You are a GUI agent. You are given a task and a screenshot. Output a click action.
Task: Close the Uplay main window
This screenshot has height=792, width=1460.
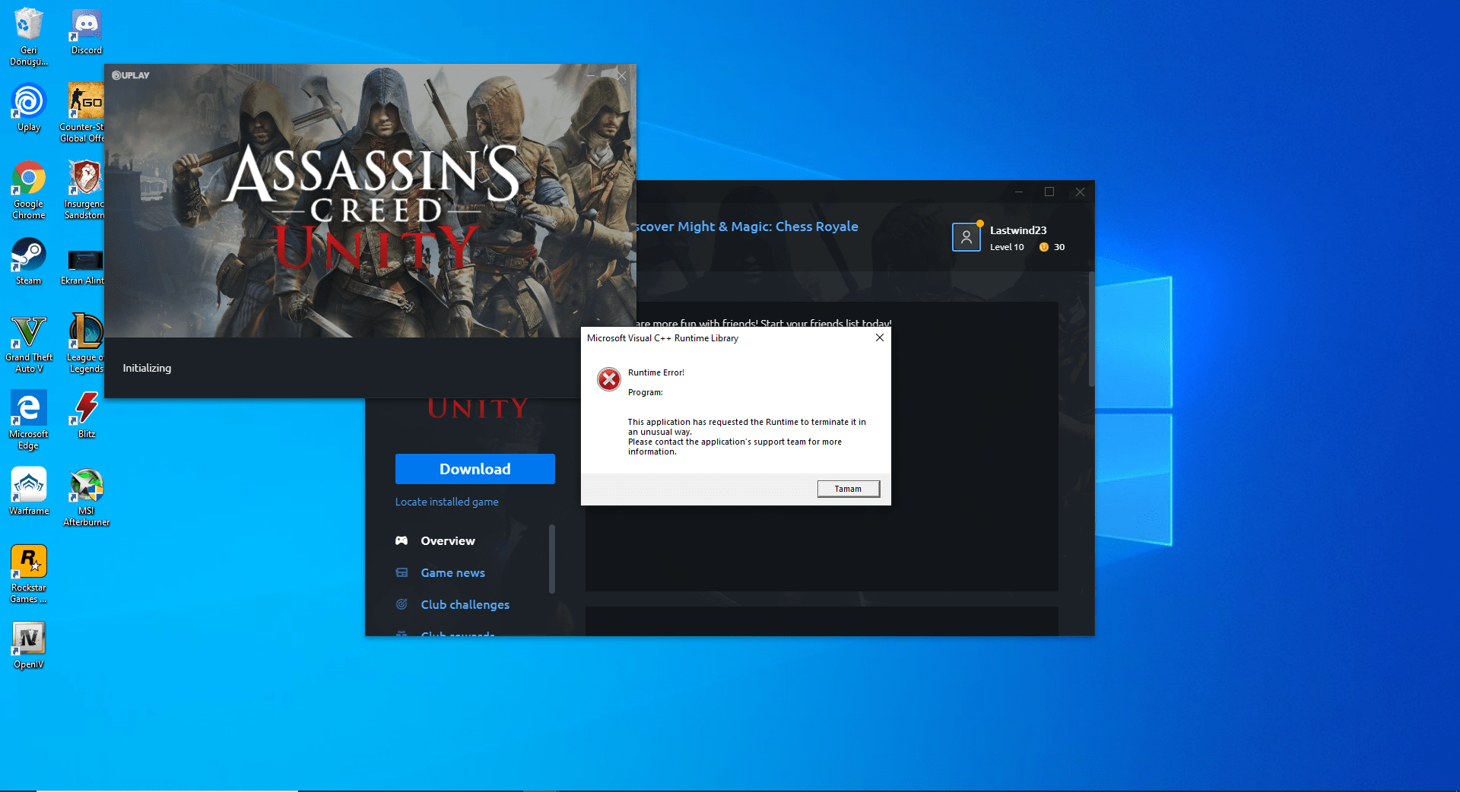pos(1080,192)
